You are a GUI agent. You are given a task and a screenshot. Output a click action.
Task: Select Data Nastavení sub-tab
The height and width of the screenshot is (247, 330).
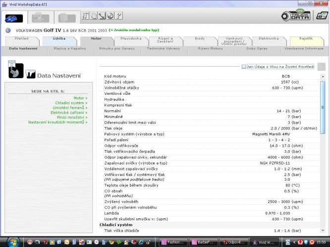[x=23, y=48]
